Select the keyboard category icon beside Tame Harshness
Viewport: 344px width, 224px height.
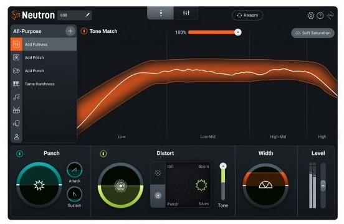tap(16, 84)
